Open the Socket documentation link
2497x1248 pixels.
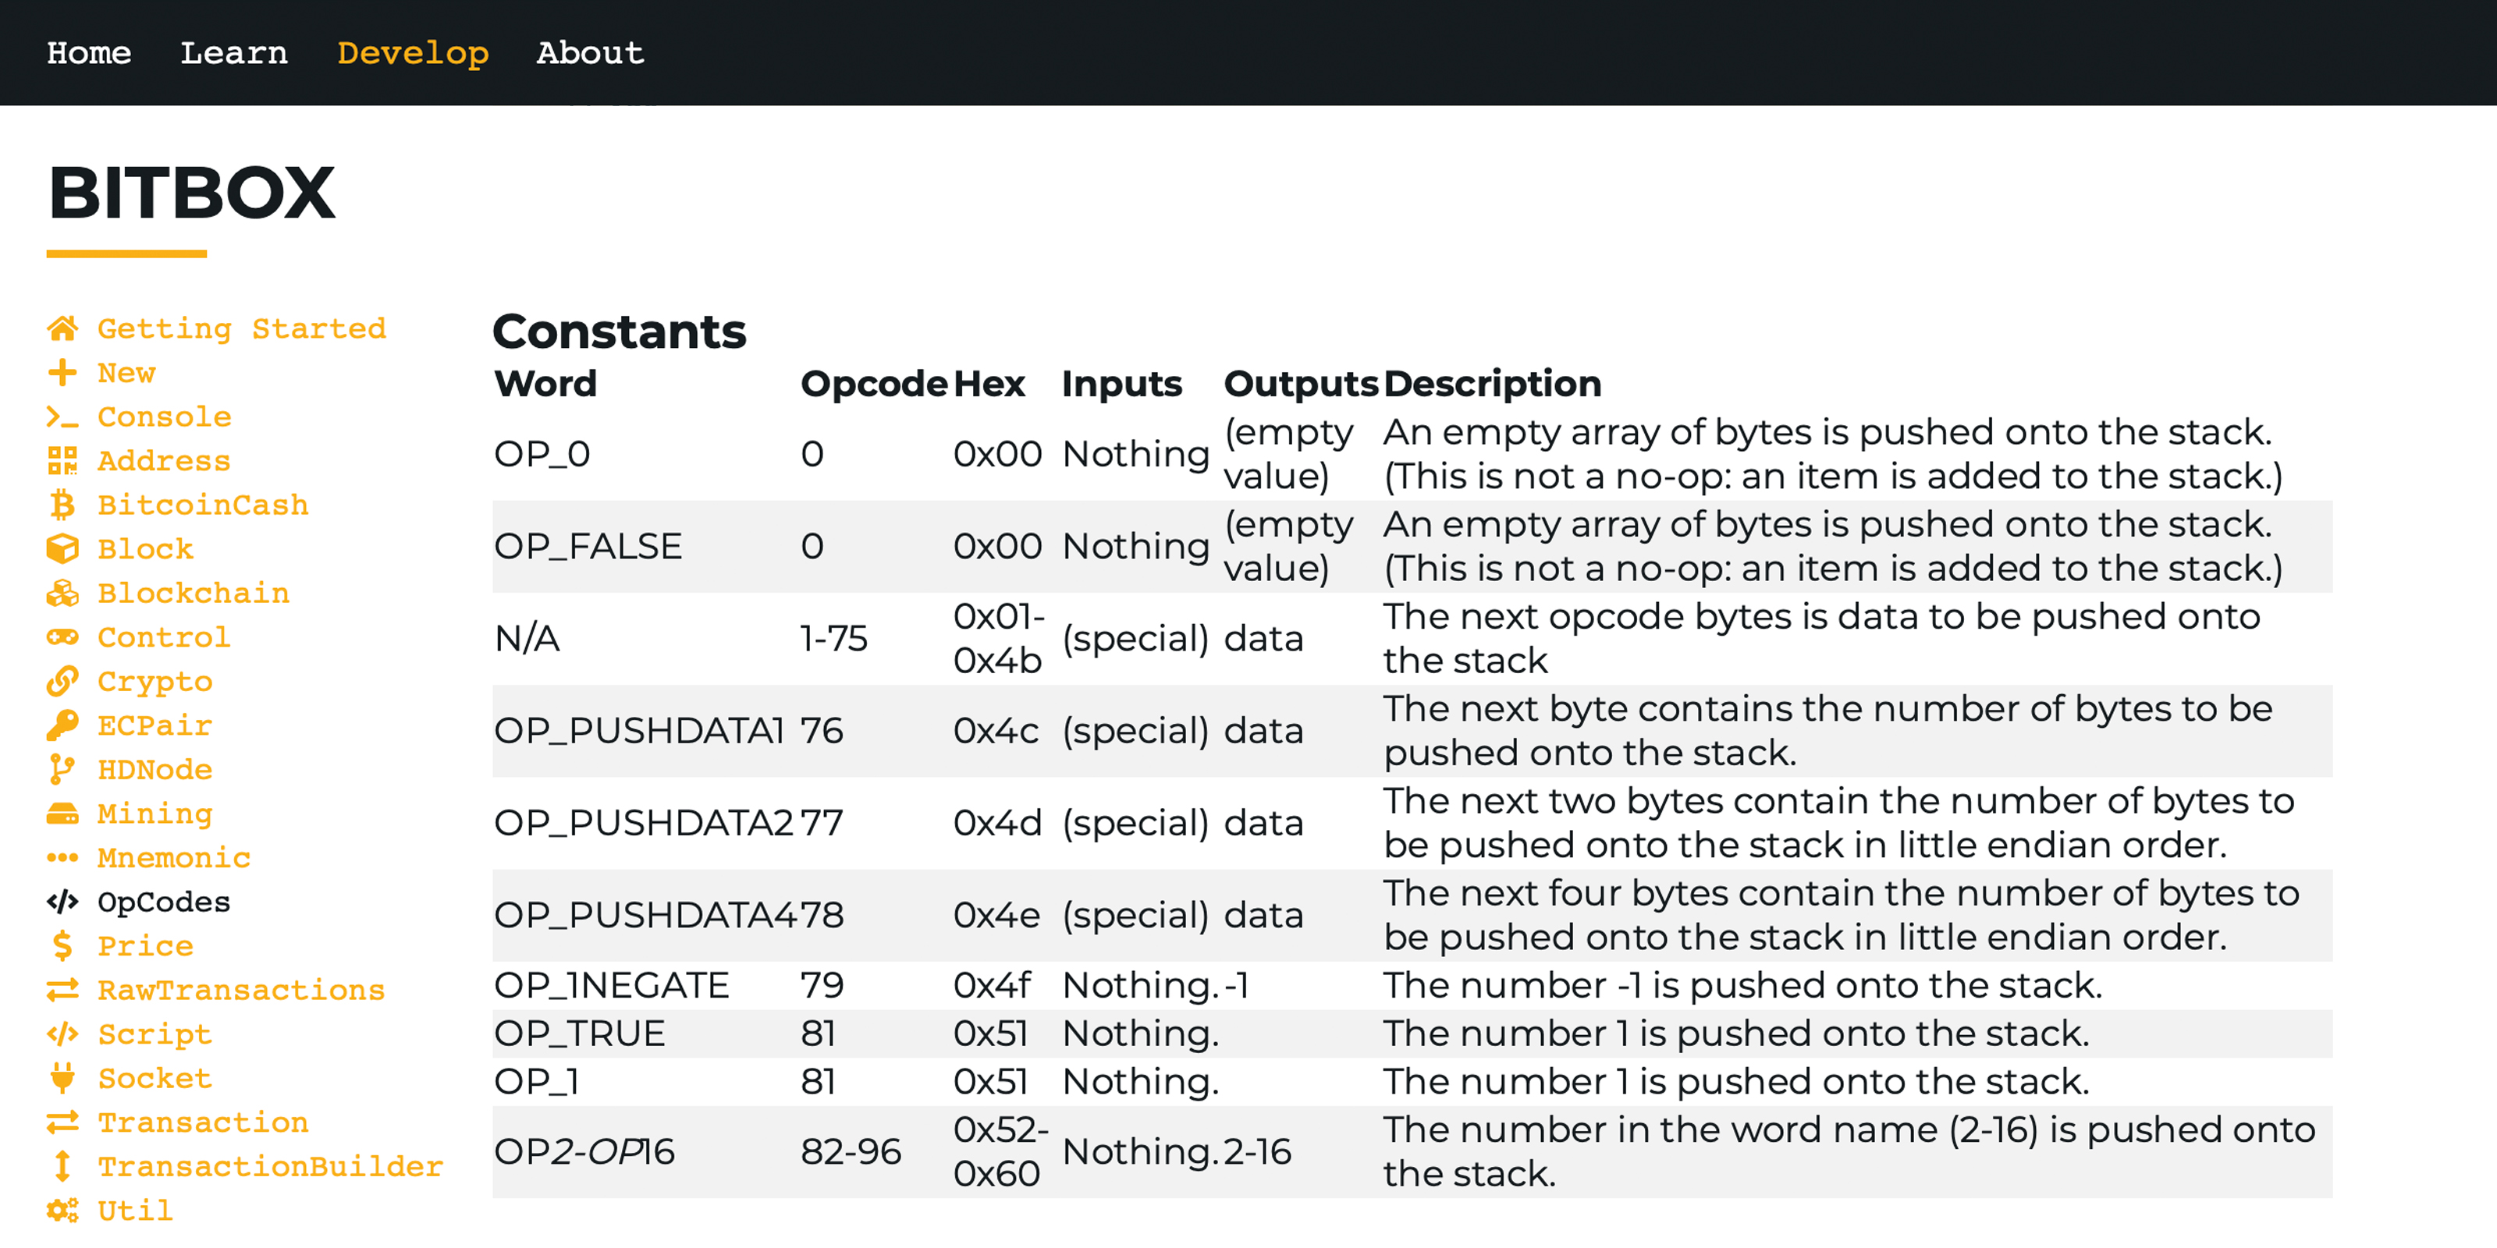(155, 1079)
